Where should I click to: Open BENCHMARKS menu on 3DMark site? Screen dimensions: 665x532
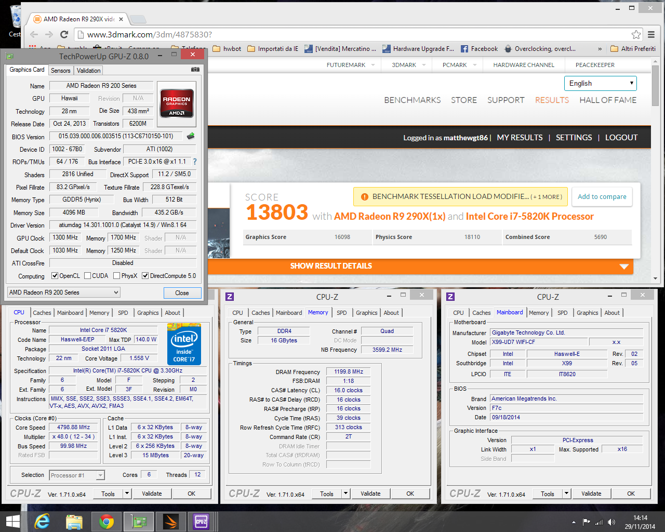[x=413, y=100]
